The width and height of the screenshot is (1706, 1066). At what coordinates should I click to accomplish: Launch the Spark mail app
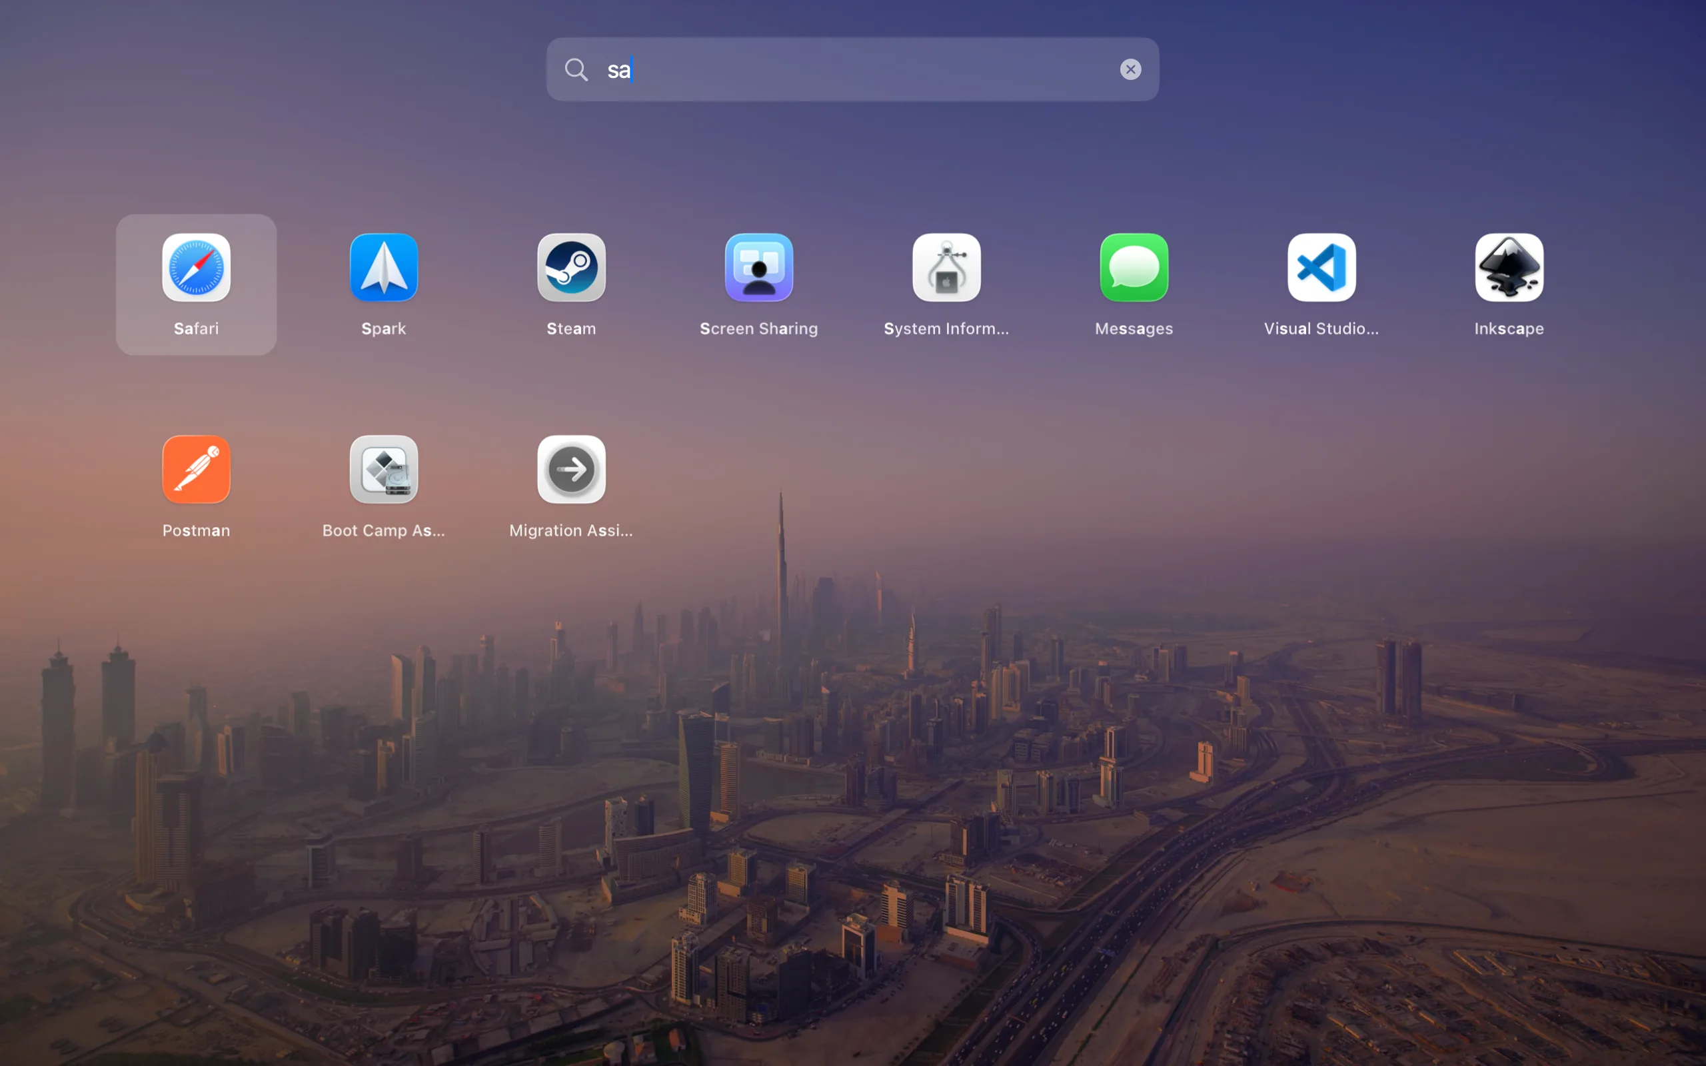pos(383,268)
